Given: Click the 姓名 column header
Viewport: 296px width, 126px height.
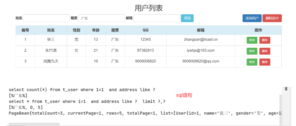Looking at the screenshot, I should click(51, 30).
